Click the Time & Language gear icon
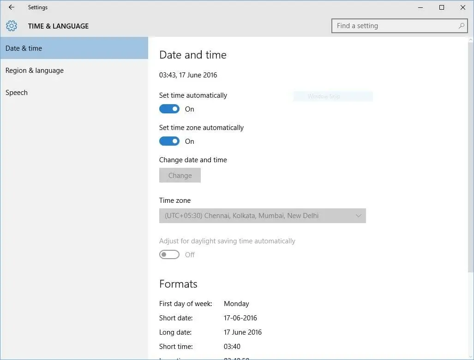 [x=12, y=26]
